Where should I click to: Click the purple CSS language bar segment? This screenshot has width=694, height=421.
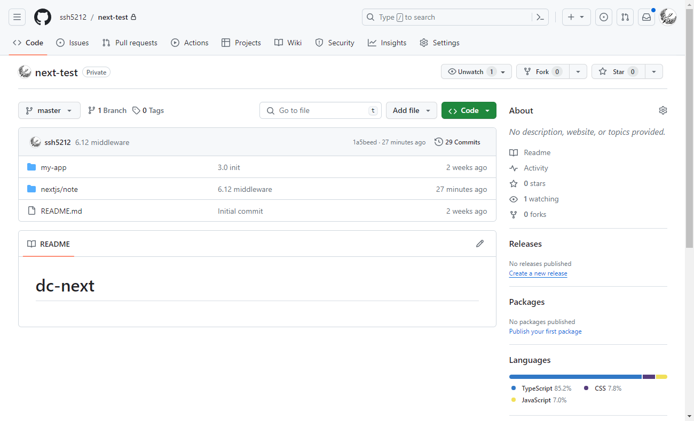pyautogui.click(x=649, y=377)
